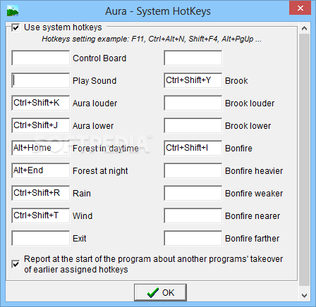Edit the Brook hotkey field
This screenshot has height=307, width=316.
193,80
